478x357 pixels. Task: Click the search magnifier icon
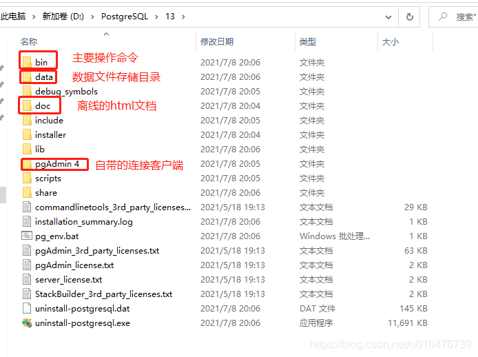coord(443,17)
